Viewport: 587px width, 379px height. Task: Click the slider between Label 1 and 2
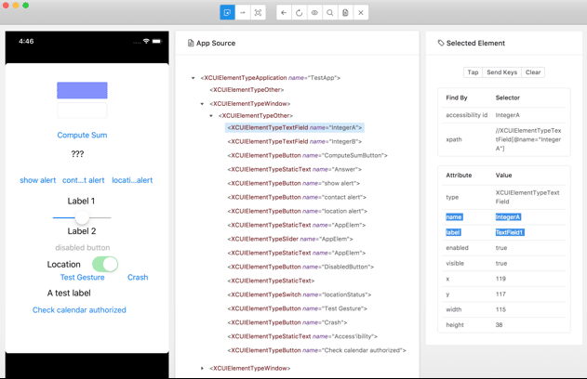click(82, 218)
